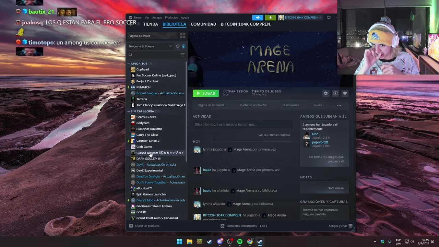
Task: Open the Steam announcements megaphone button
Action: [x=258, y=17]
